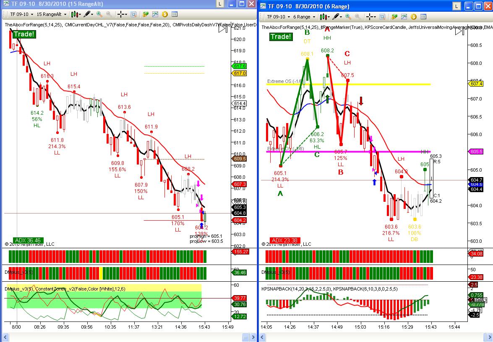The image size is (493, 342).
Task: Open TF 09-10 instrument dropdown in 15 RangeAlt window
Action: click(x=21, y=14)
